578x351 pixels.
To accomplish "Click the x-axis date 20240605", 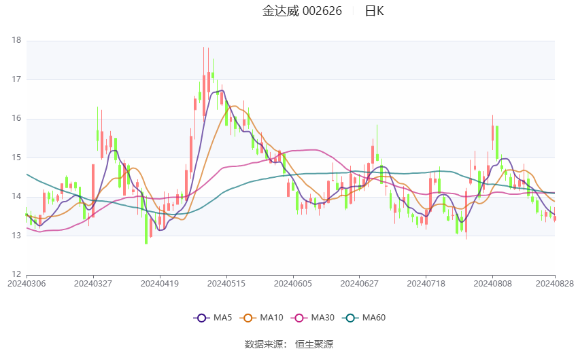I will [293, 284].
